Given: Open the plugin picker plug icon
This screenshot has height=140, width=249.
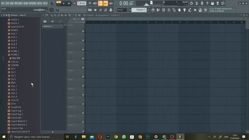Looking at the screenshot, I should [x=184, y=10].
